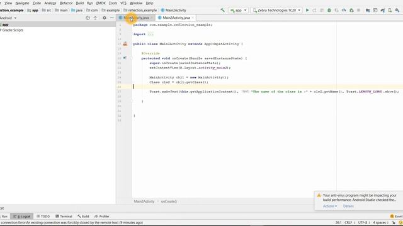Click the Debug app bug icon
The image size is (403, 226).
pyautogui.click(x=329, y=10)
